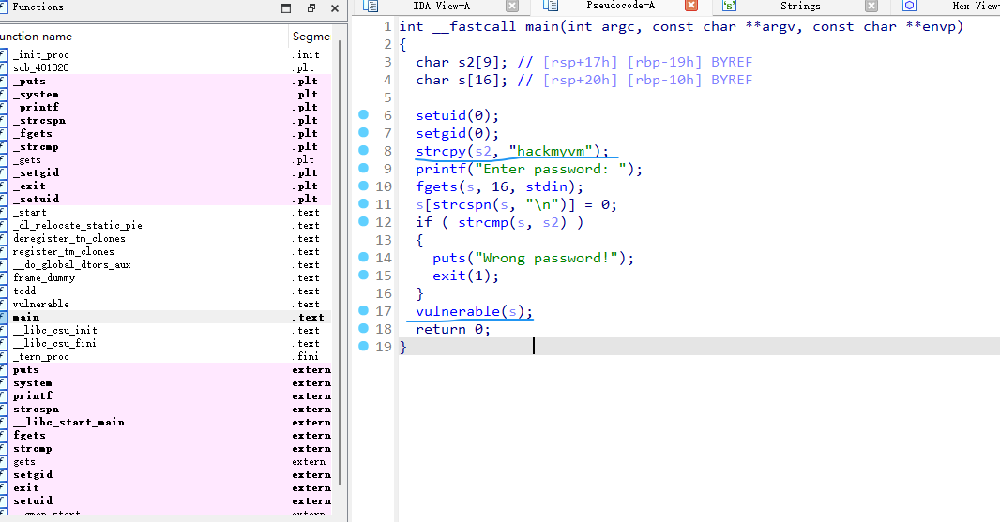Select the _puts .plt function
Screen dimensions: 1000x522
click(x=166, y=81)
